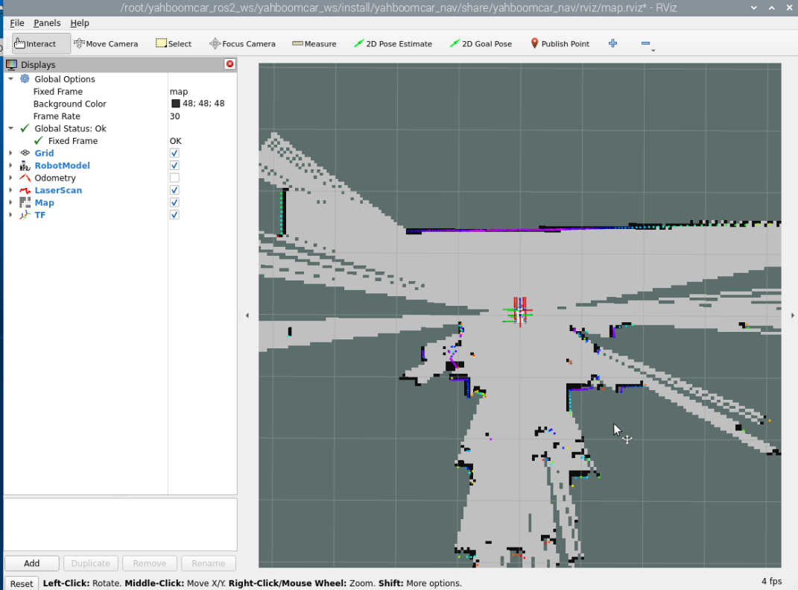The height and width of the screenshot is (590, 798).
Task: Expand the Map display properties
Action: point(10,203)
